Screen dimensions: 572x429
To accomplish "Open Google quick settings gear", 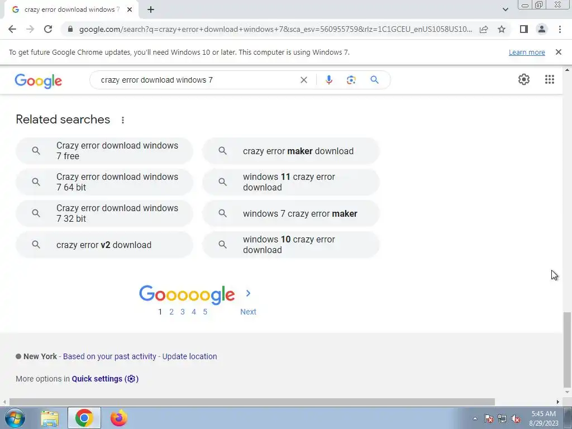I will [x=524, y=79].
